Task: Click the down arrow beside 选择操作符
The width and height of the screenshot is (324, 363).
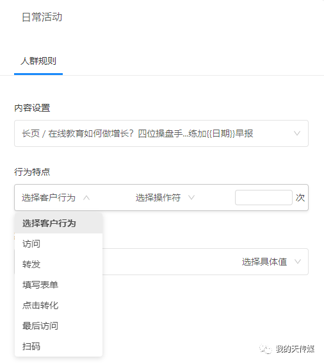Action: (x=191, y=198)
